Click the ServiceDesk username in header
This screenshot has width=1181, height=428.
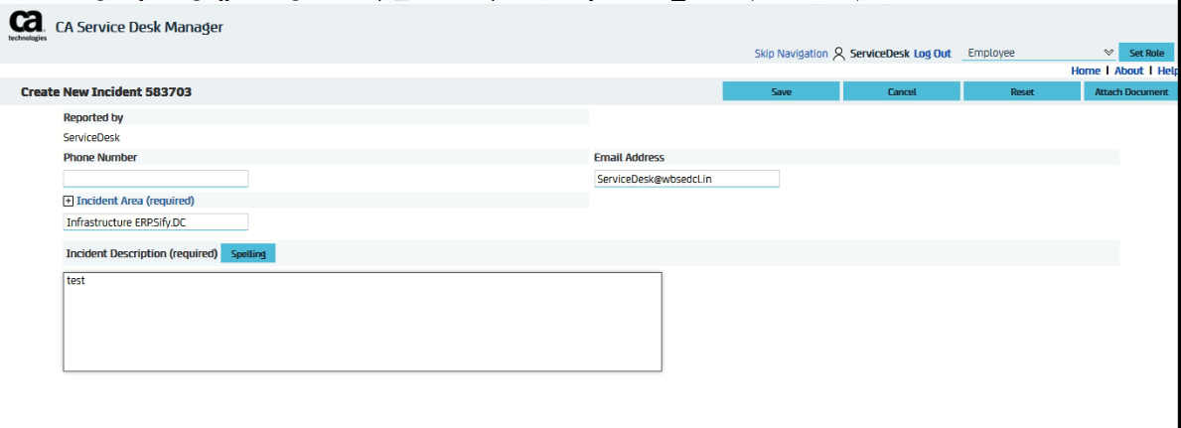pyautogui.click(x=880, y=54)
